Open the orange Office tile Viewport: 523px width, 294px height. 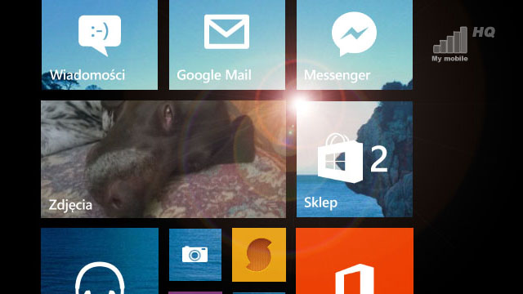coord(354,261)
